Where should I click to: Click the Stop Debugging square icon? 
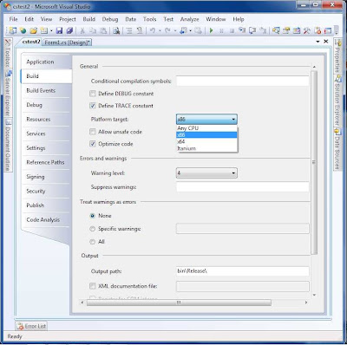click(232, 30)
